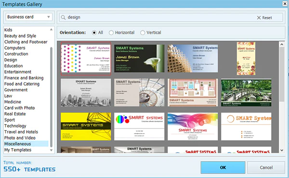Click the Cancel button
The image size is (289, 178).
point(266,167)
